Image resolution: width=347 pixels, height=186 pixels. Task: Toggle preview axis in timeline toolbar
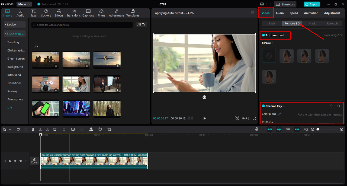coord(297,129)
